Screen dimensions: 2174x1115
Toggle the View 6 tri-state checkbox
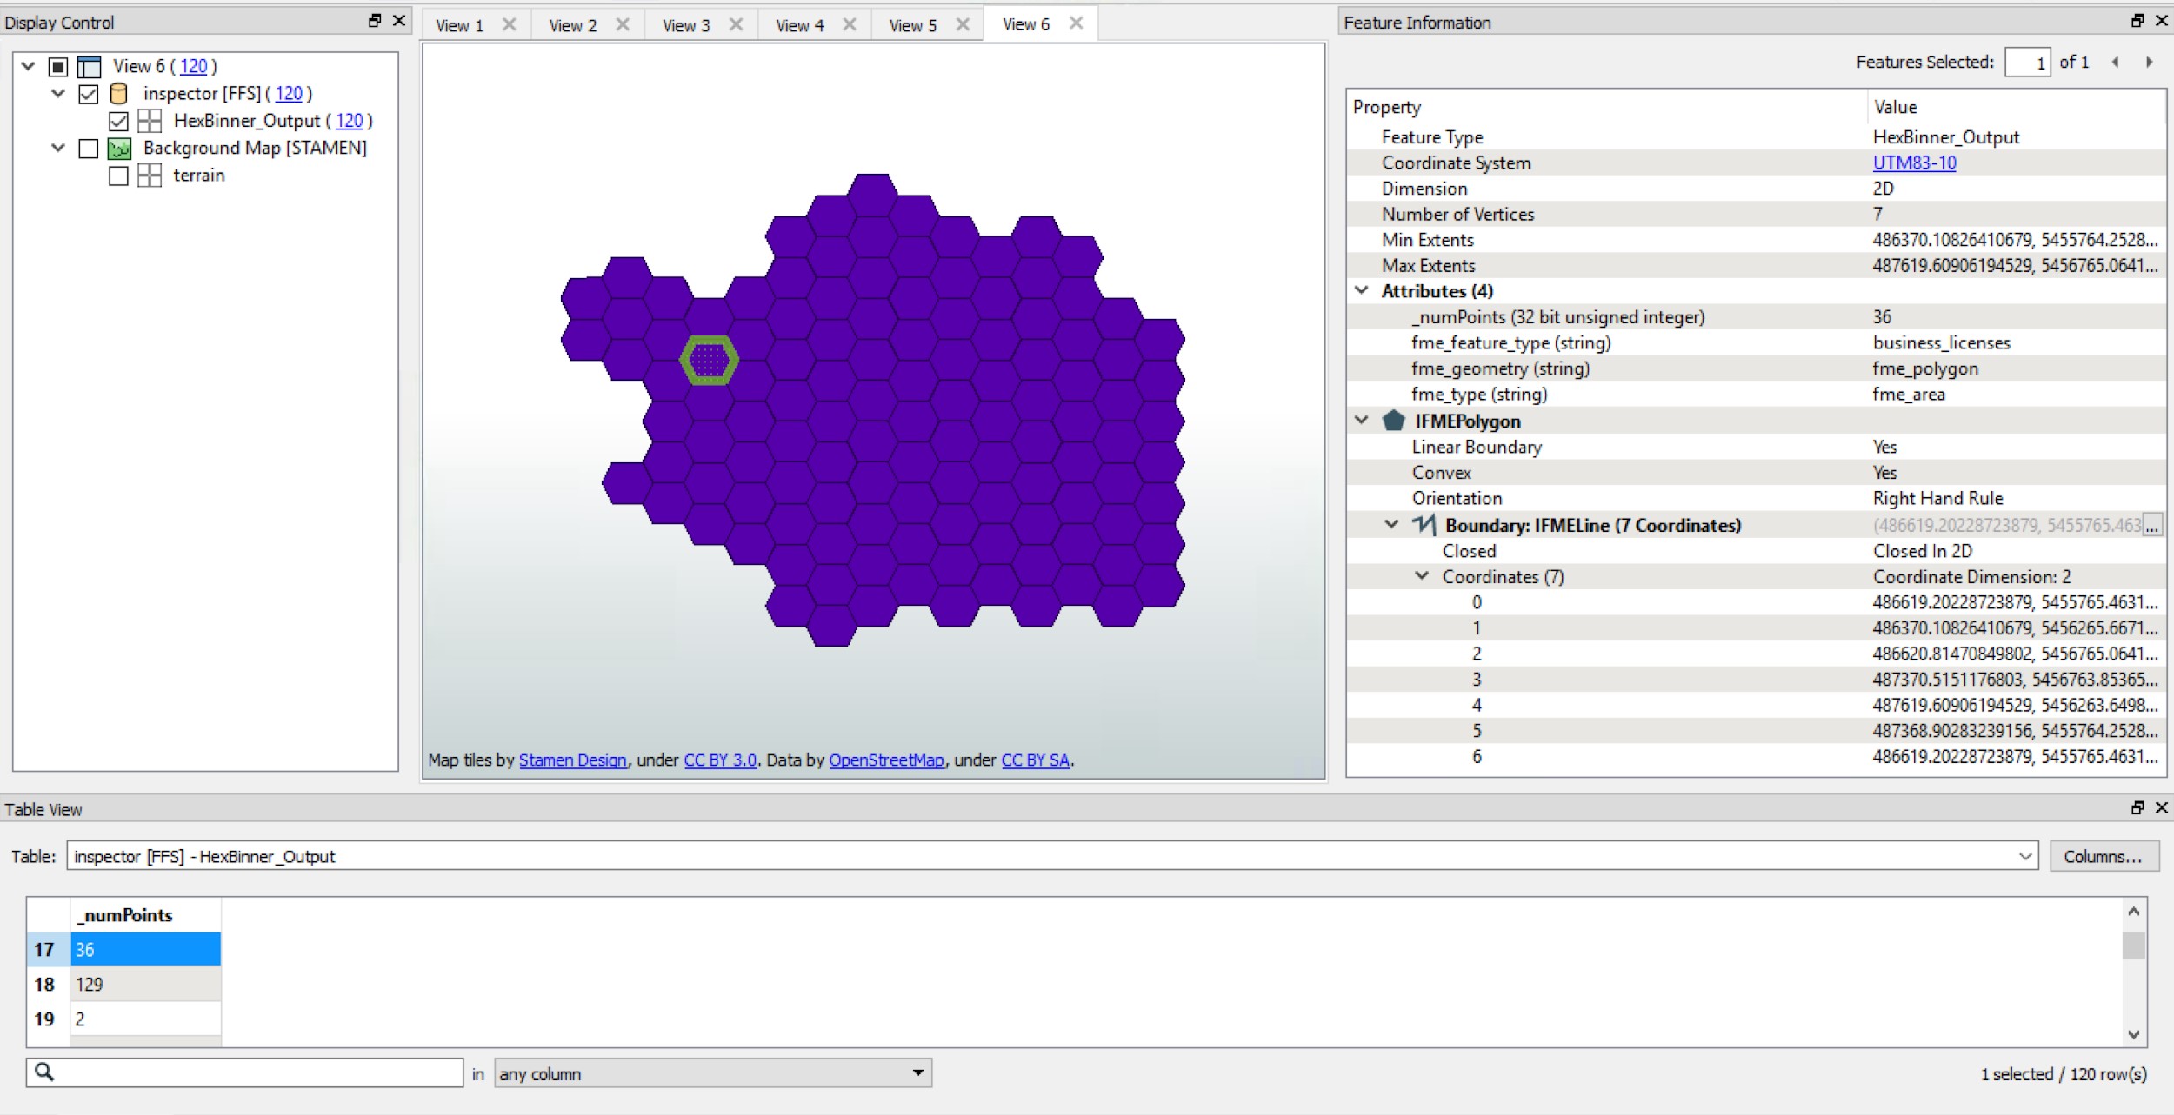[58, 66]
